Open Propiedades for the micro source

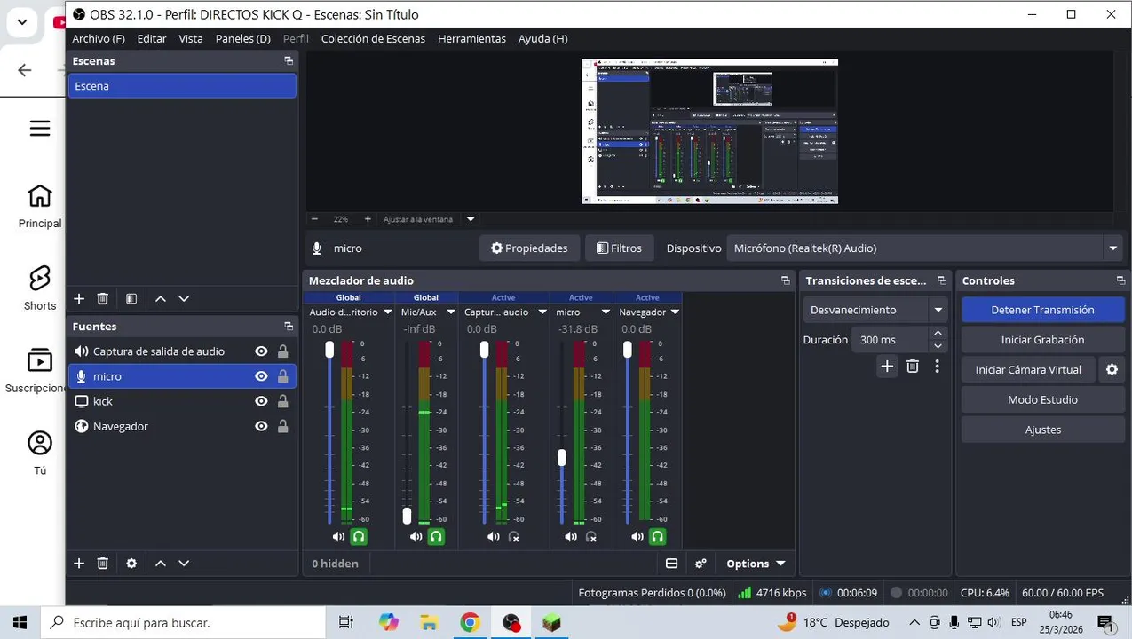click(530, 248)
